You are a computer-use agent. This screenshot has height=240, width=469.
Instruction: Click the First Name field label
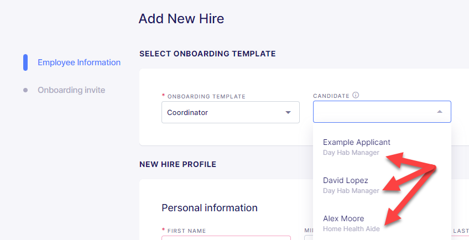point(186,231)
